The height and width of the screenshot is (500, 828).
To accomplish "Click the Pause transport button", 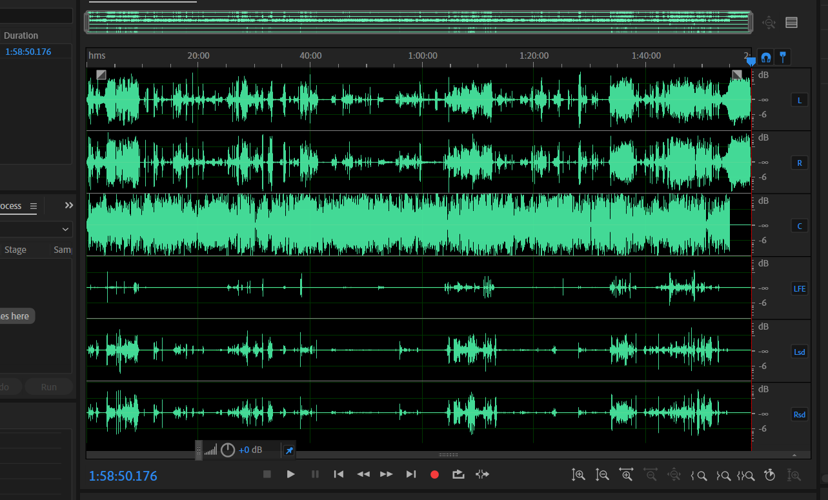I will pyautogui.click(x=315, y=474).
